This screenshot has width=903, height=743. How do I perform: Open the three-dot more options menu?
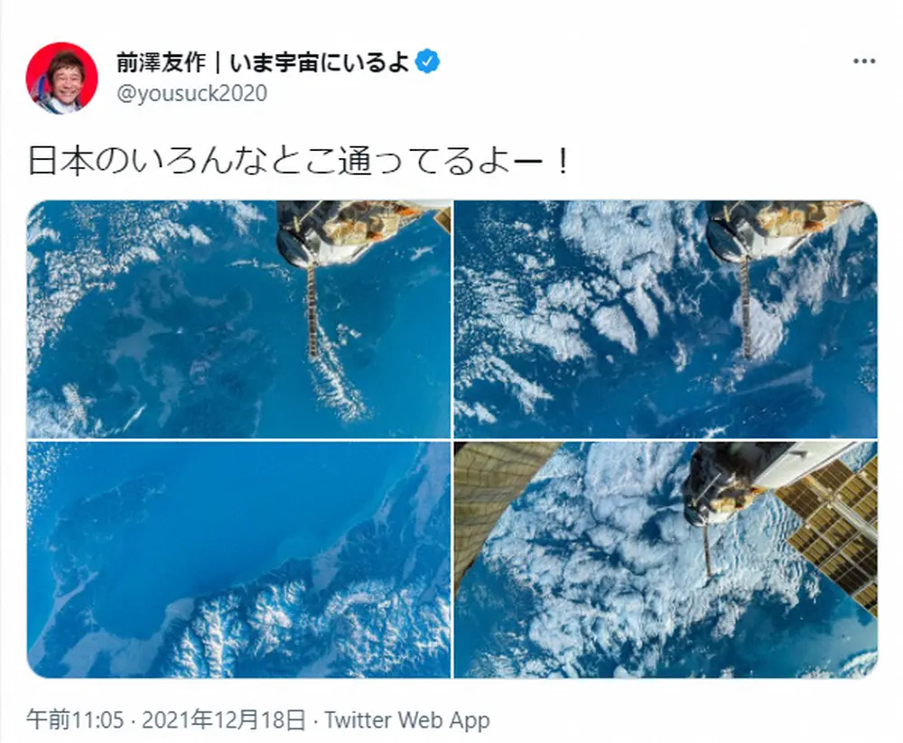coord(864,61)
